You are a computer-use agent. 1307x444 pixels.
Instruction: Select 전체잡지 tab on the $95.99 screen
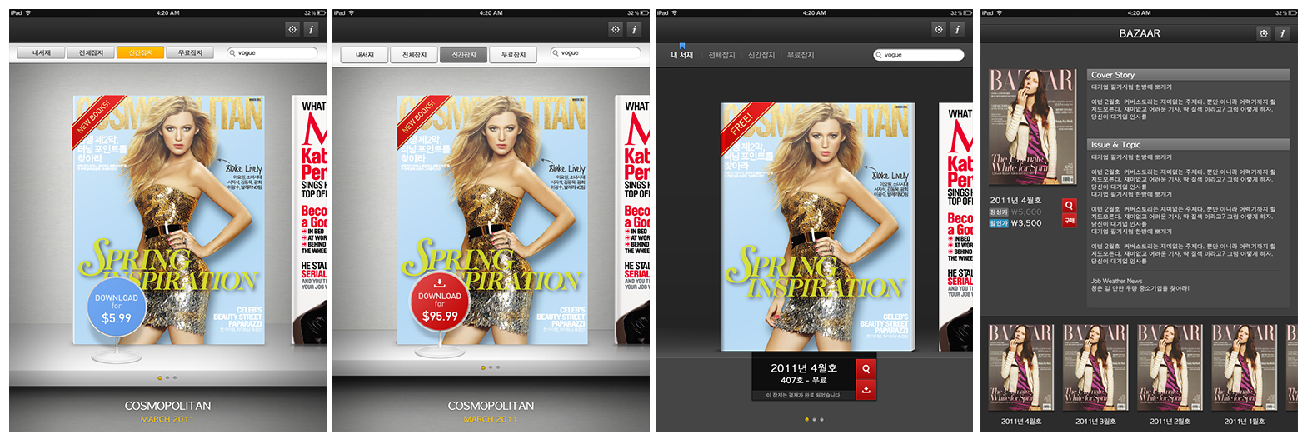click(x=415, y=54)
